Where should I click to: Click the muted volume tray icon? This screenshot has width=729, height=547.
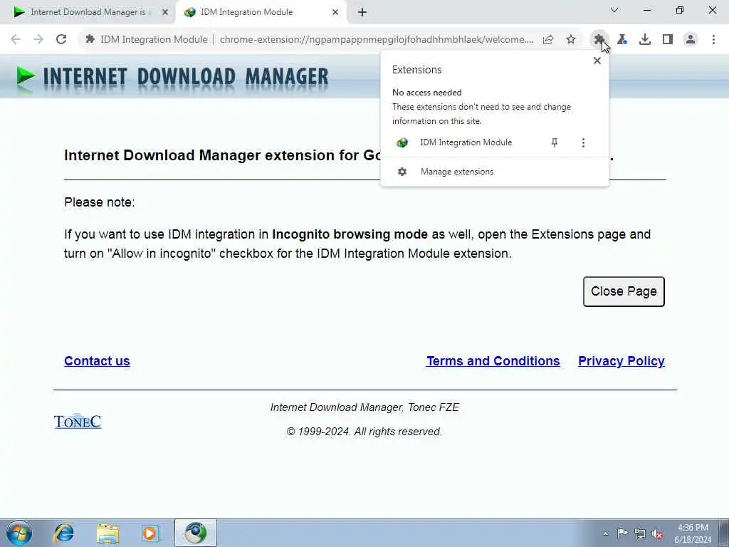657,533
